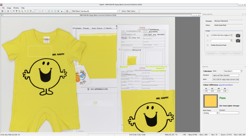The width and height of the screenshot is (246, 139).
Task: Click the using CMC and D50/10 link
Action: coord(225,85)
